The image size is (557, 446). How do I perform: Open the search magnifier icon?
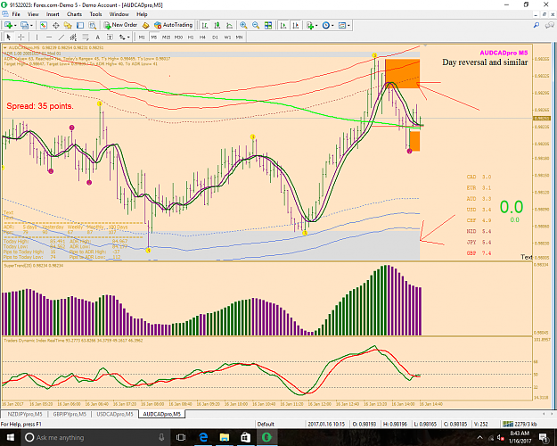click(537, 25)
